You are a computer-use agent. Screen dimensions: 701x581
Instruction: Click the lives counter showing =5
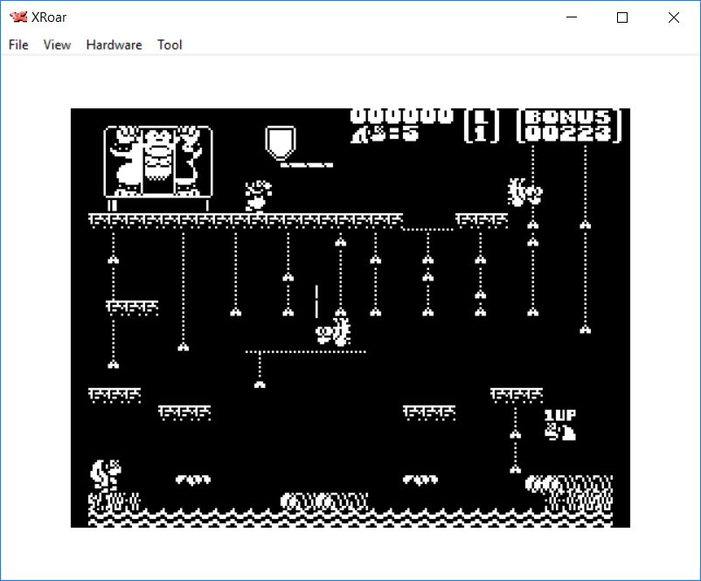(x=384, y=134)
